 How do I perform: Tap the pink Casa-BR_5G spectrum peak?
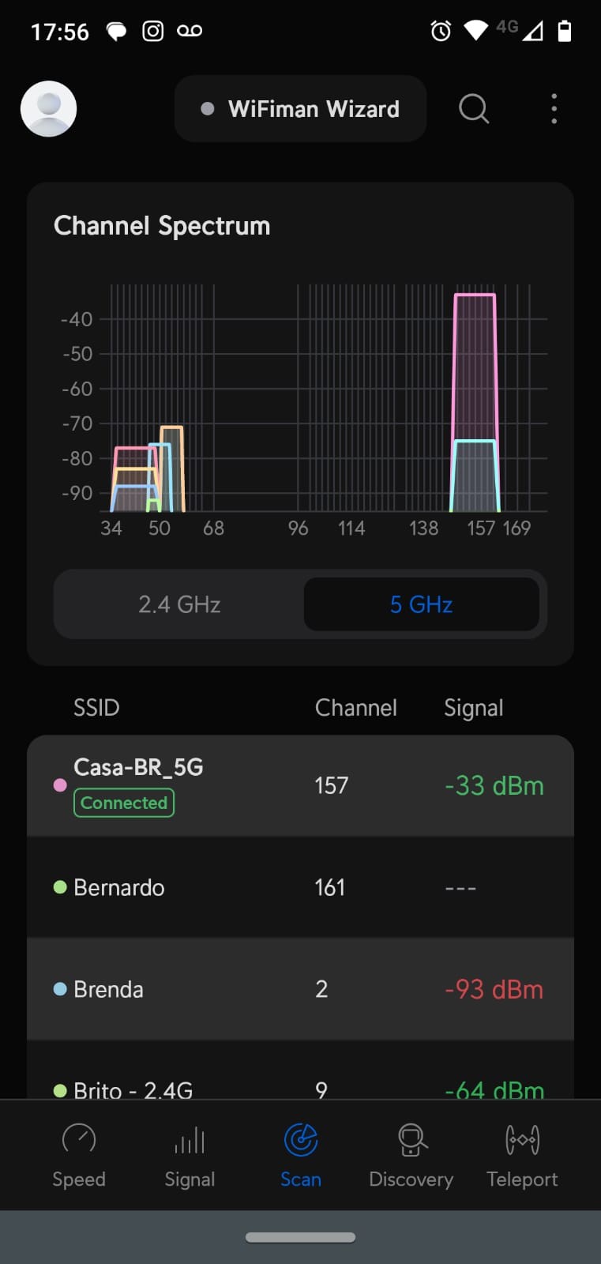tap(475, 363)
